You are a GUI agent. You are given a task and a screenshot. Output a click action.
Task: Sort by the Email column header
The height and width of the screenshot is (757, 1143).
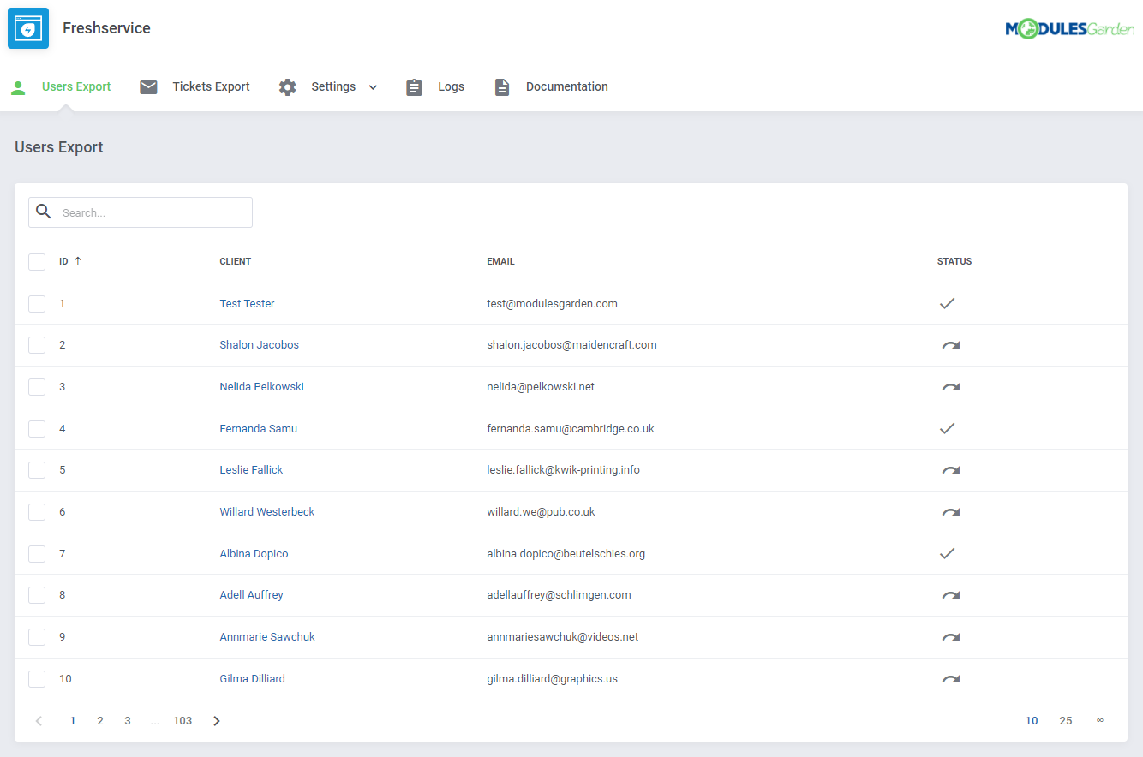coord(500,261)
